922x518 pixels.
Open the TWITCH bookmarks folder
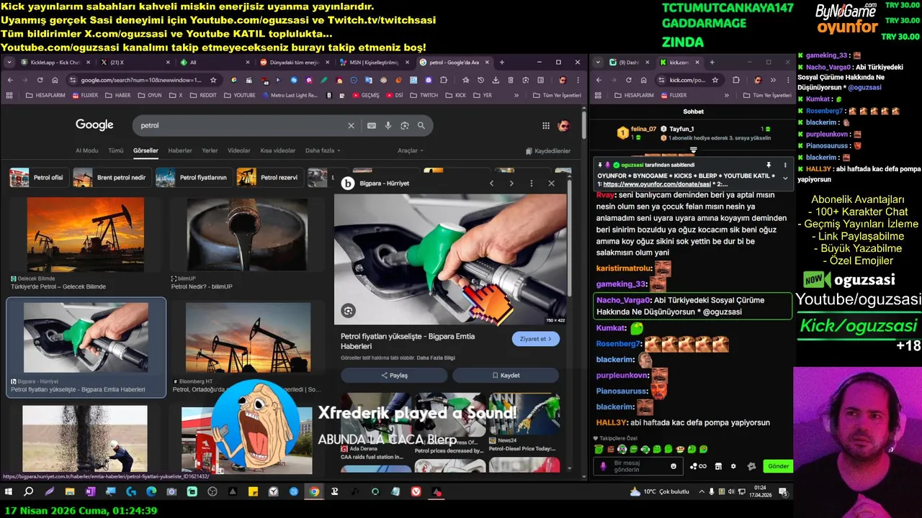[424, 95]
